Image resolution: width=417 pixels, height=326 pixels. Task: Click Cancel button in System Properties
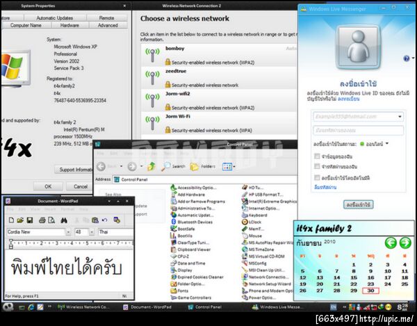(81, 186)
